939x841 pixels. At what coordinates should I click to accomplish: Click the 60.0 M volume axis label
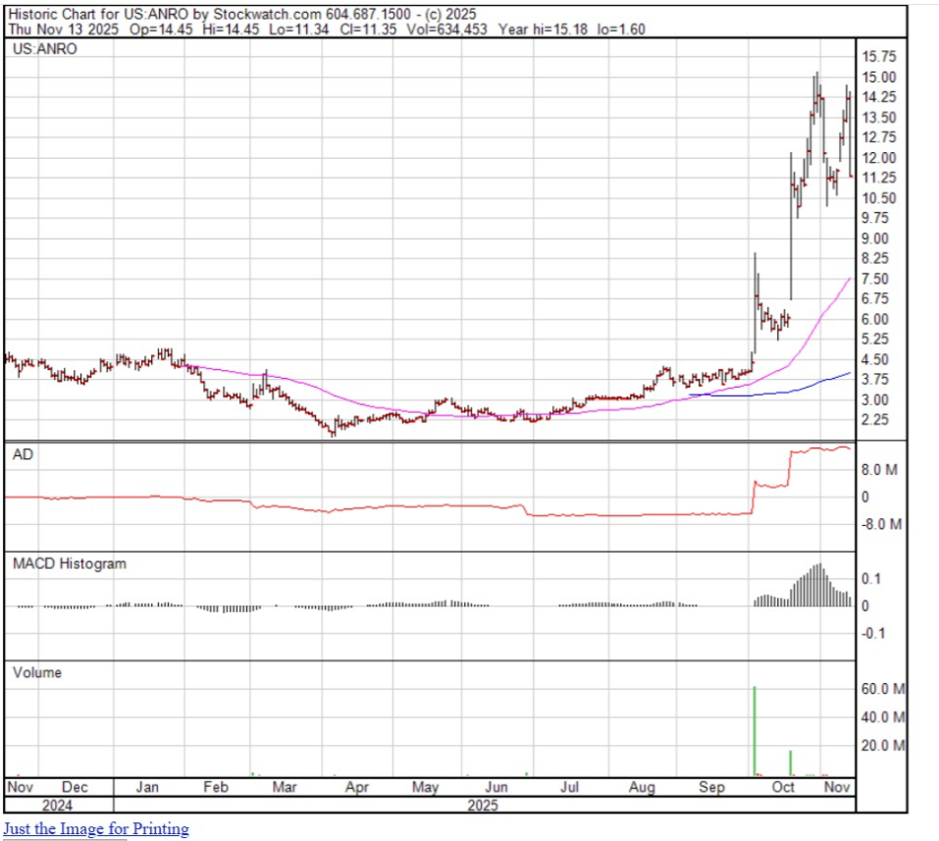pos(882,689)
